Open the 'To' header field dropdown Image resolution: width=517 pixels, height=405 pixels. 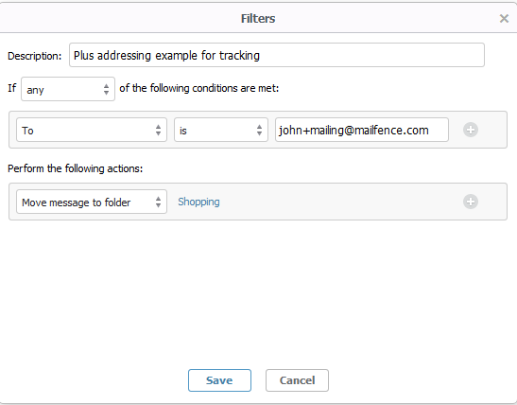[x=92, y=130]
